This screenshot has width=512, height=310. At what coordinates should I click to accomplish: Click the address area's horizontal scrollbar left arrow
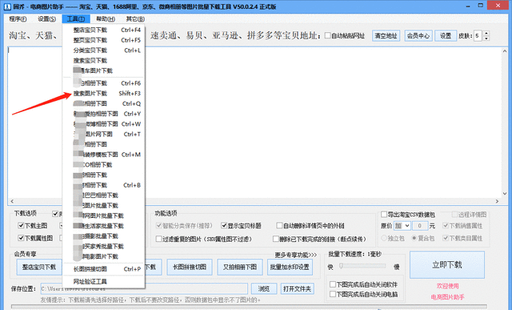click(x=12, y=201)
